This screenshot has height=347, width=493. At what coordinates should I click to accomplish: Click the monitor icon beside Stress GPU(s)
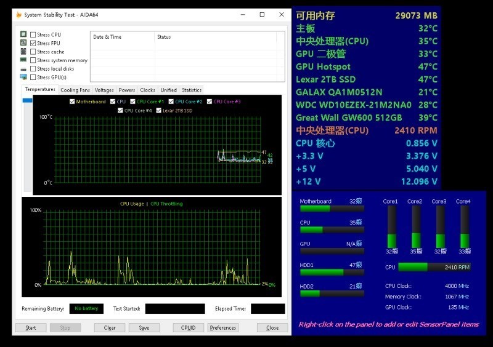(23, 78)
